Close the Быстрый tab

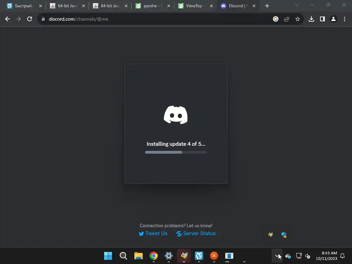coord(41,6)
